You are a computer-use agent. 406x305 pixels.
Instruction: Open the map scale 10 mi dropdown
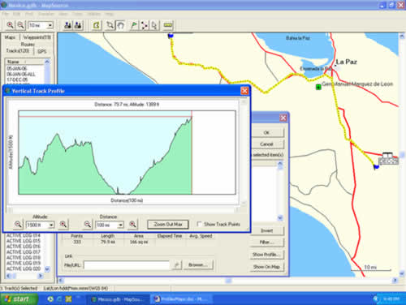point(50,25)
